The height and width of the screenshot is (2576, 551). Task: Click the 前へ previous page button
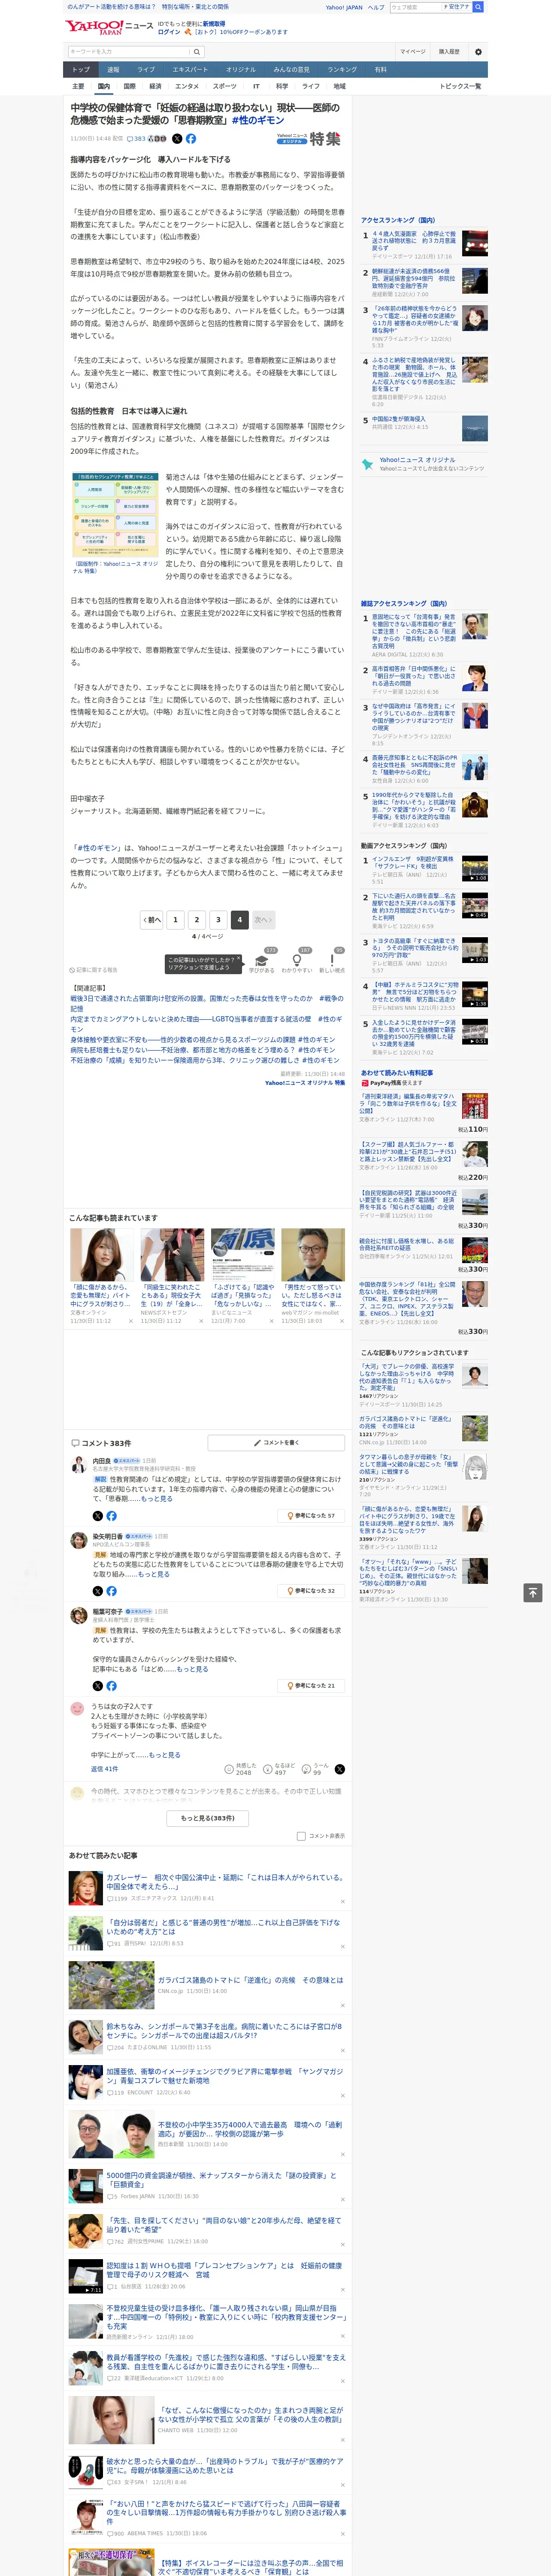point(151,919)
